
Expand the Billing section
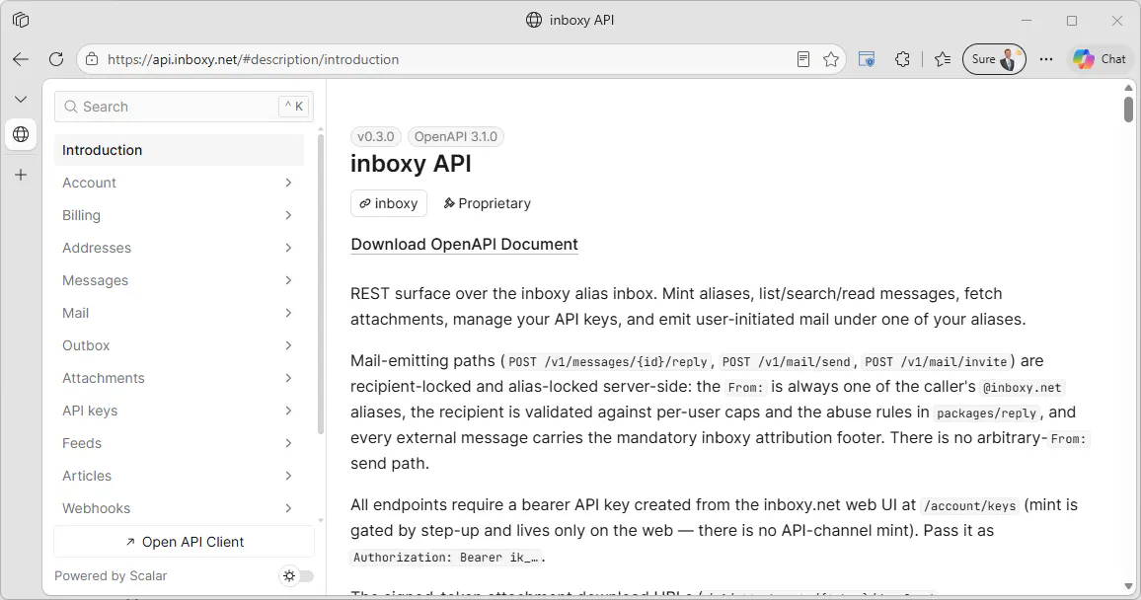click(x=179, y=215)
